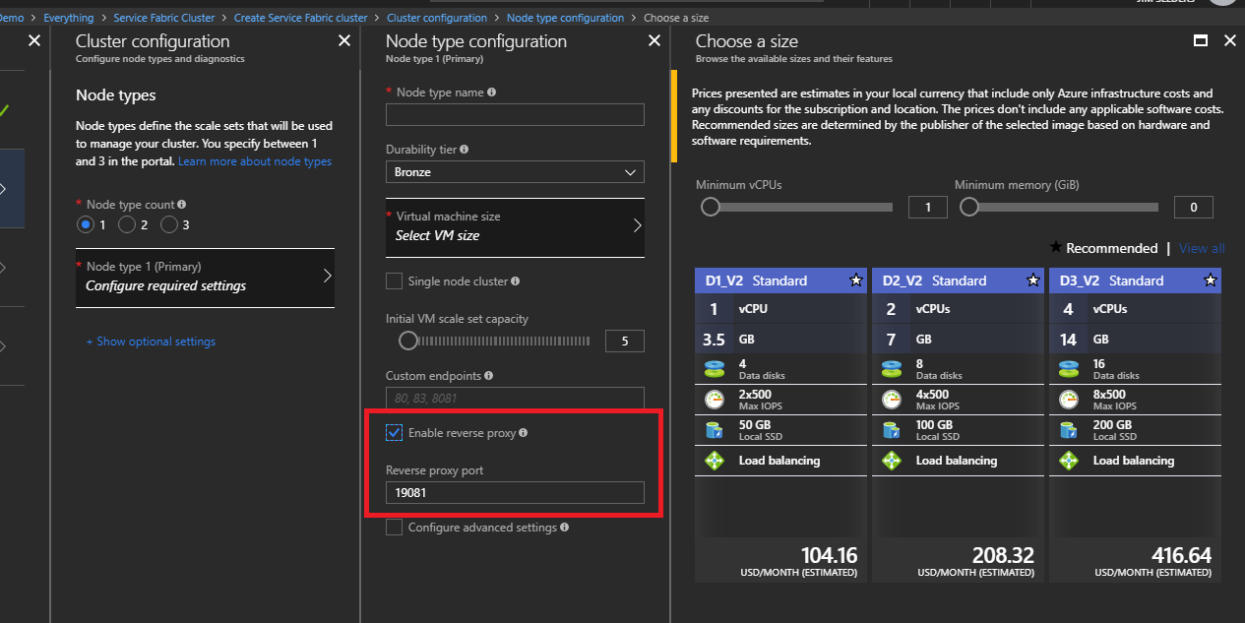Adjust Minimum vCPUs slider handle
Image resolution: width=1245 pixels, height=623 pixels.
[710, 207]
